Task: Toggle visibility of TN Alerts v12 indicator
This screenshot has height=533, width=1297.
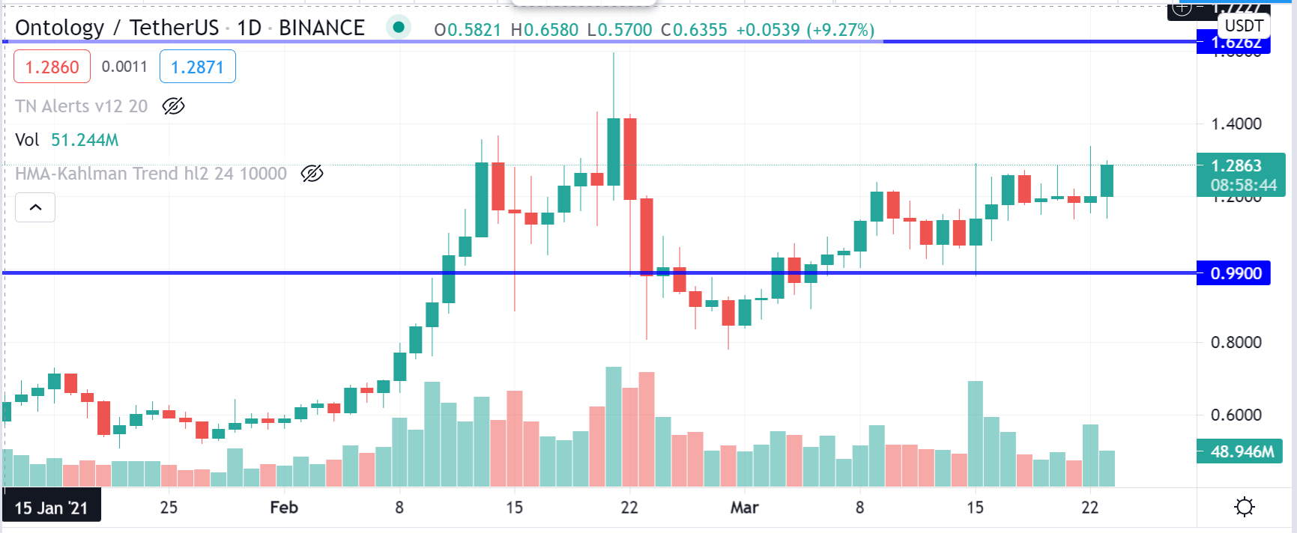Action: (x=173, y=106)
